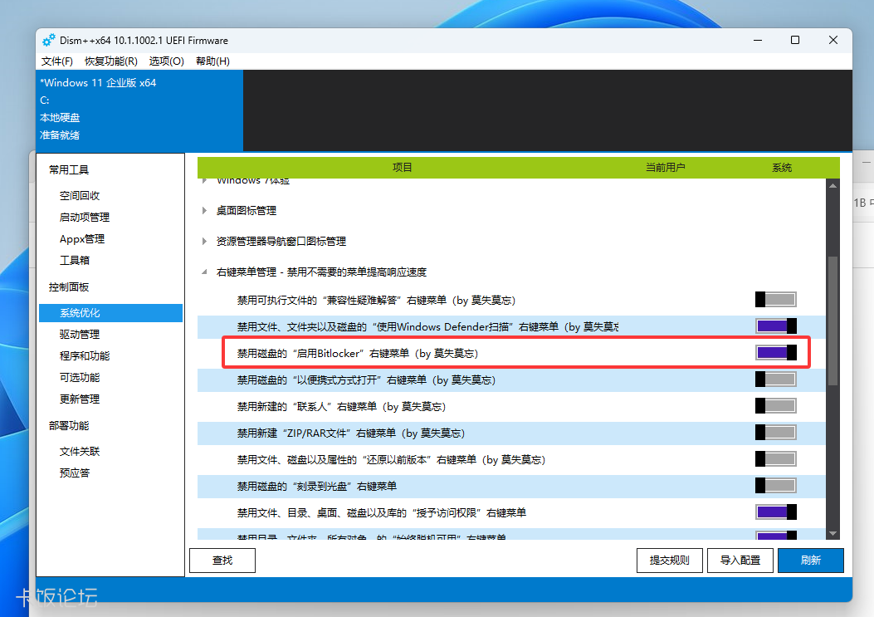Screen dimensions: 874x617
Task: Click the Dism++ gear icon in the title bar
Action: (47, 39)
